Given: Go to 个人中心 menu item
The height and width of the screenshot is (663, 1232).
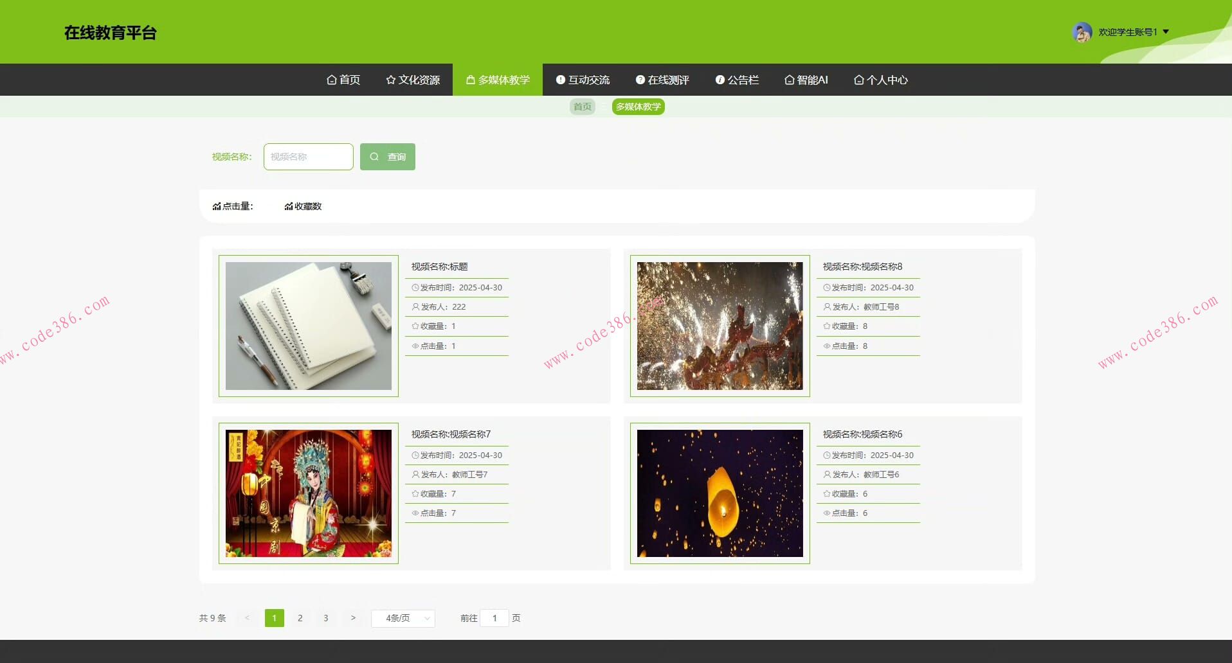Looking at the screenshot, I should click(x=881, y=80).
